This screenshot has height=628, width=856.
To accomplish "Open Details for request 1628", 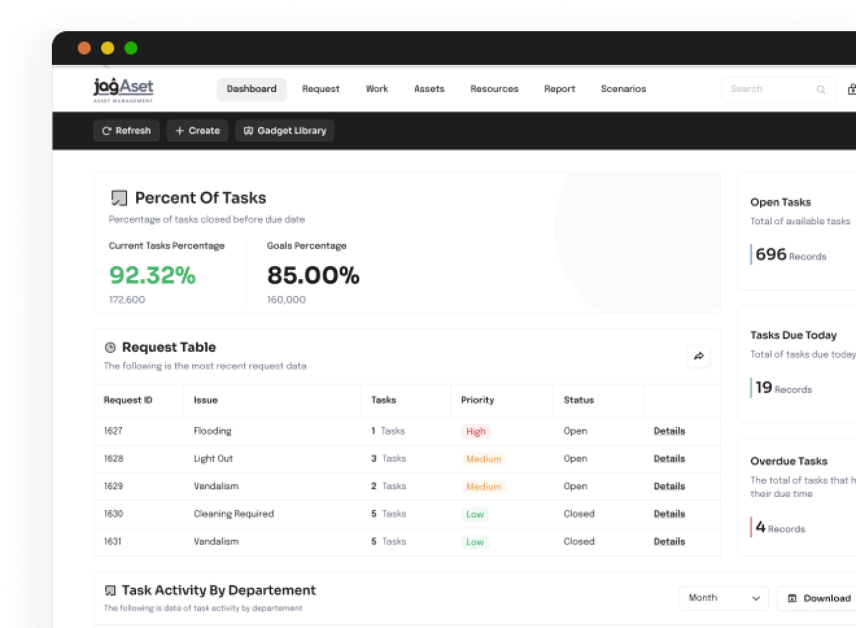I will pyautogui.click(x=669, y=459).
